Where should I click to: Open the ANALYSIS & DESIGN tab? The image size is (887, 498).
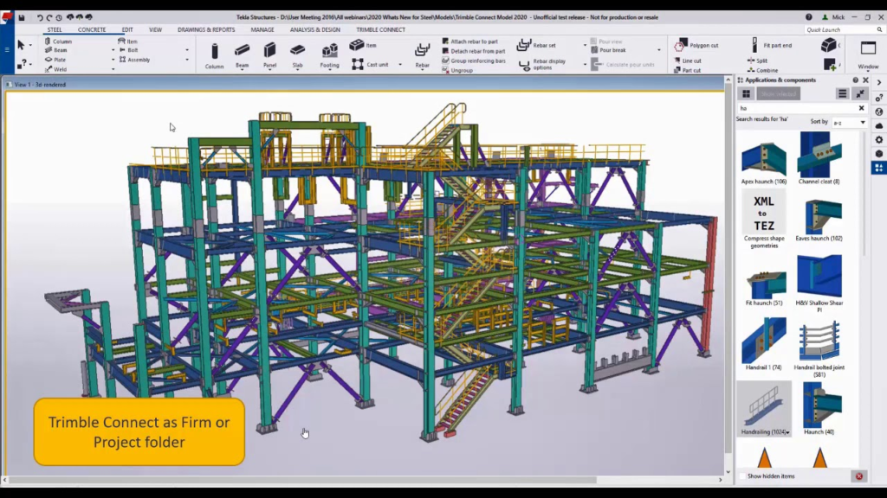(315, 30)
